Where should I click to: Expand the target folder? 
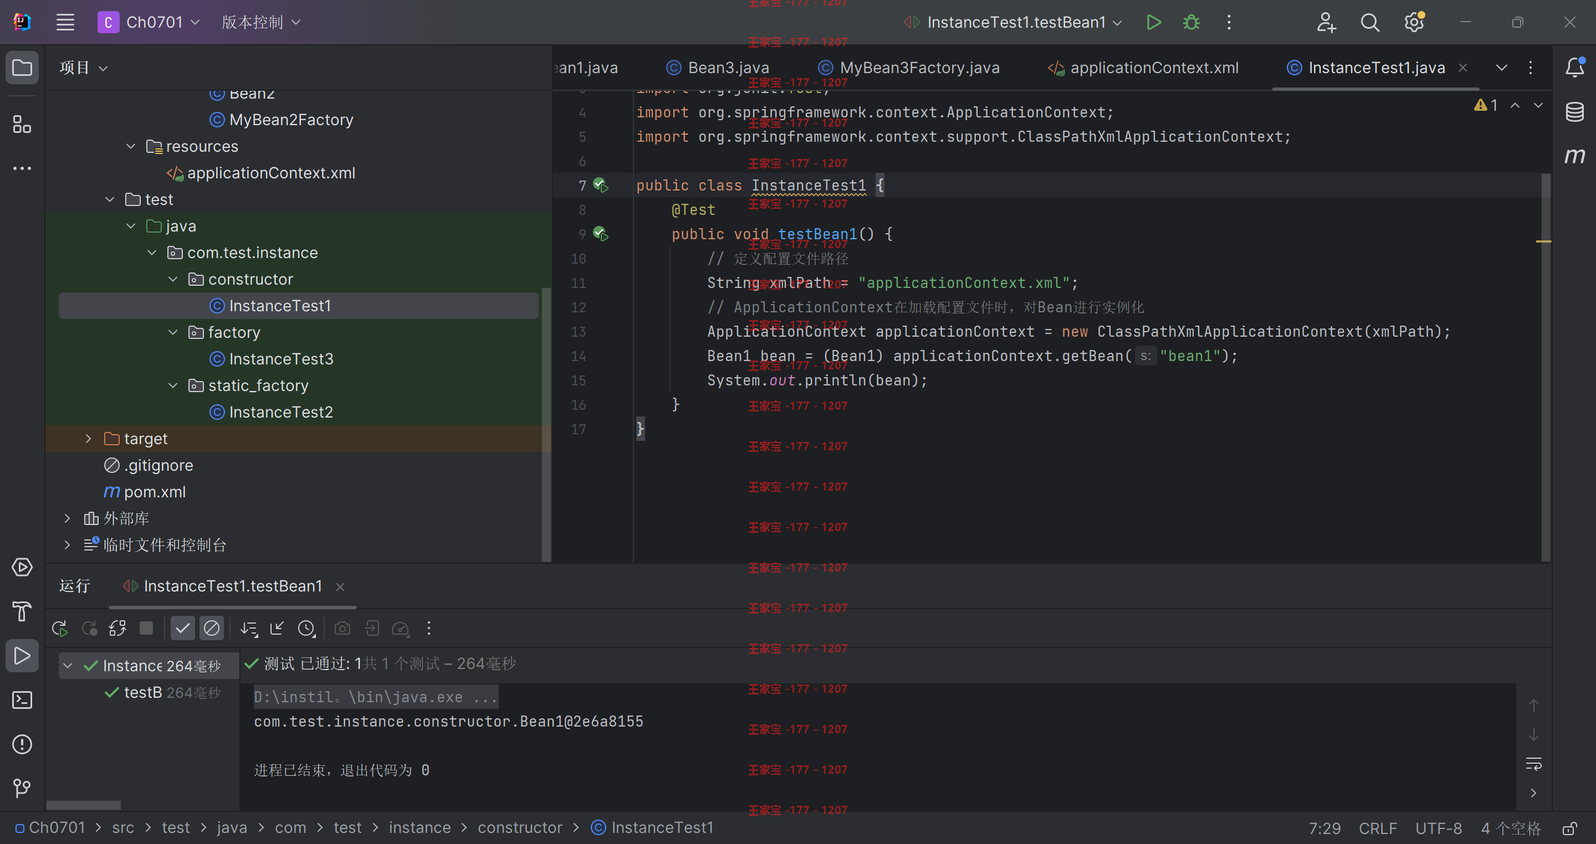coord(89,439)
